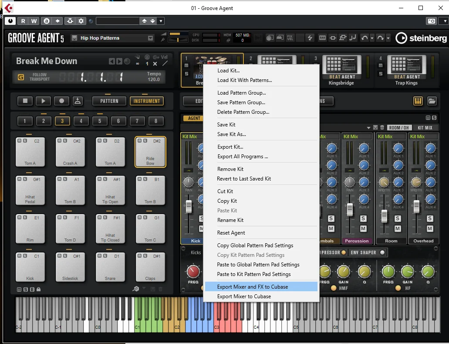Click the redo arrow icon
449x344 pixels.
380,38
